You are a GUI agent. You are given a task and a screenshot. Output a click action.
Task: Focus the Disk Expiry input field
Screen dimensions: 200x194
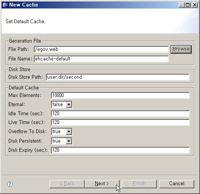[x=120, y=150]
